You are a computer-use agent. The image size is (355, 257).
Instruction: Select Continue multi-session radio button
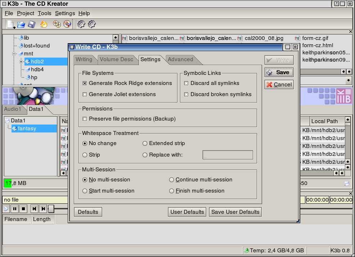[172, 180]
